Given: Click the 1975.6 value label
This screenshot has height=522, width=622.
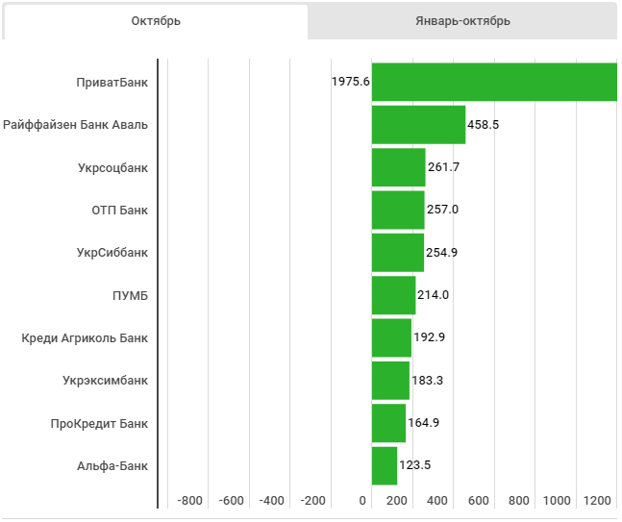Looking at the screenshot, I should click(x=350, y=83).
